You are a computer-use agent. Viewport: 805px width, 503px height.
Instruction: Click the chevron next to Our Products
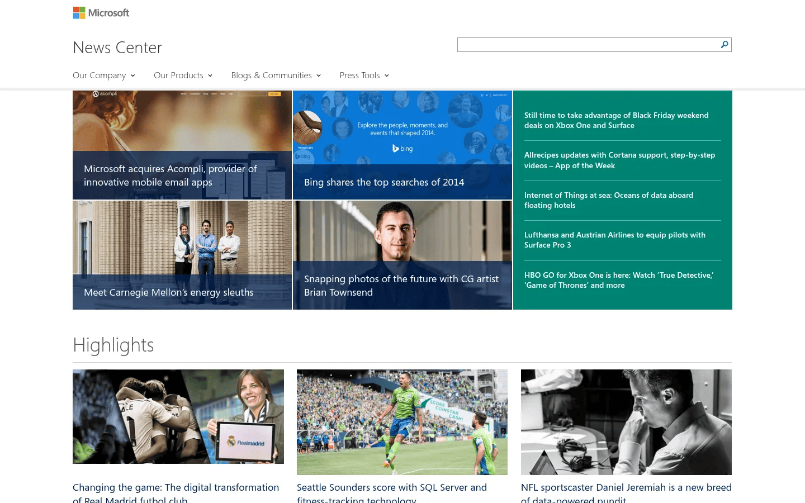coord(210,76)
